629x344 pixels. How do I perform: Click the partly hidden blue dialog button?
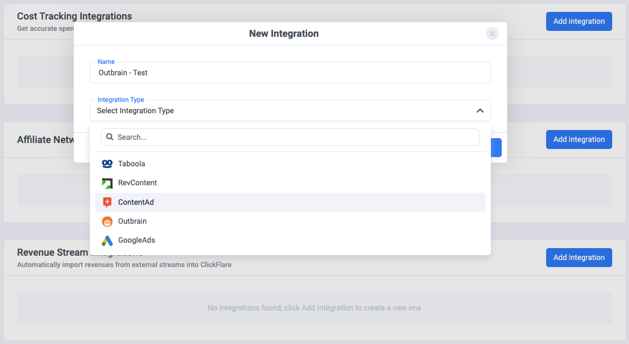pos(496,147)
